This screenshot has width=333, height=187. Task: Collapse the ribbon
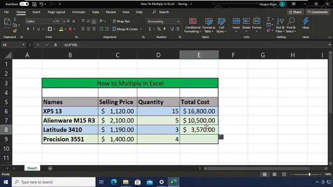pyautogui.click(x=329, y=37)
